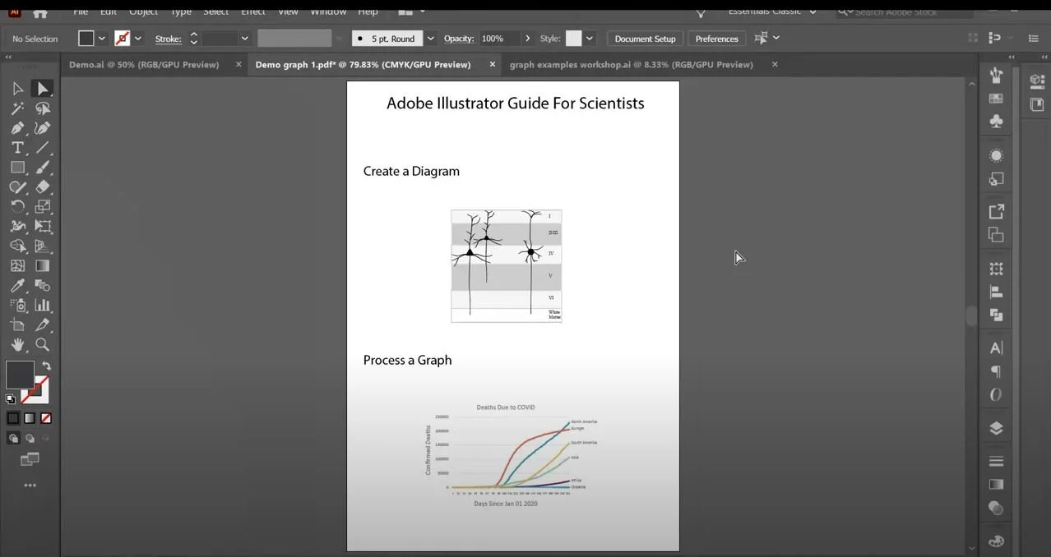Set paint mode to Gradient
This screenshot has height=557, width=1051.
tap(30, 418)
